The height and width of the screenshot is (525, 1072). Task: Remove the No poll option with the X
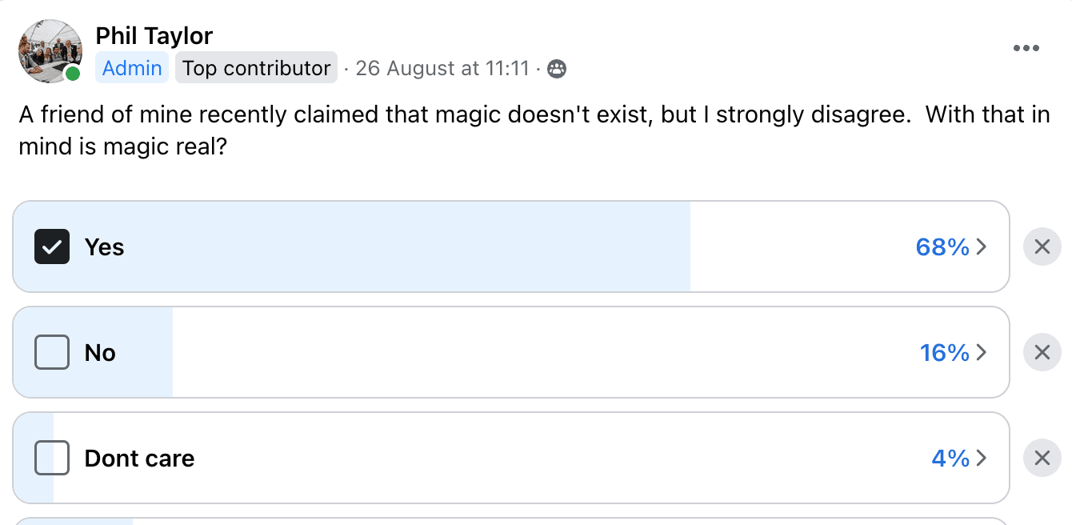coord(1042,352)
